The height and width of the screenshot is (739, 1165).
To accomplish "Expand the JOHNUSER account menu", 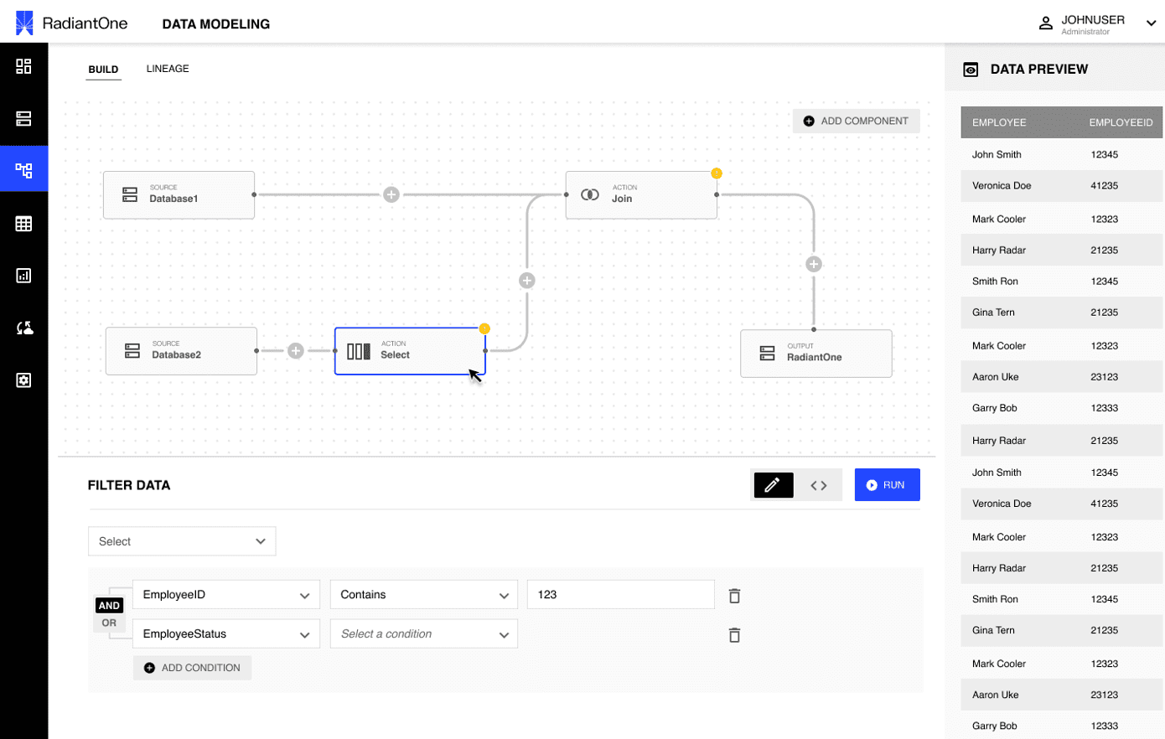I will click(x=1151, y=23).
